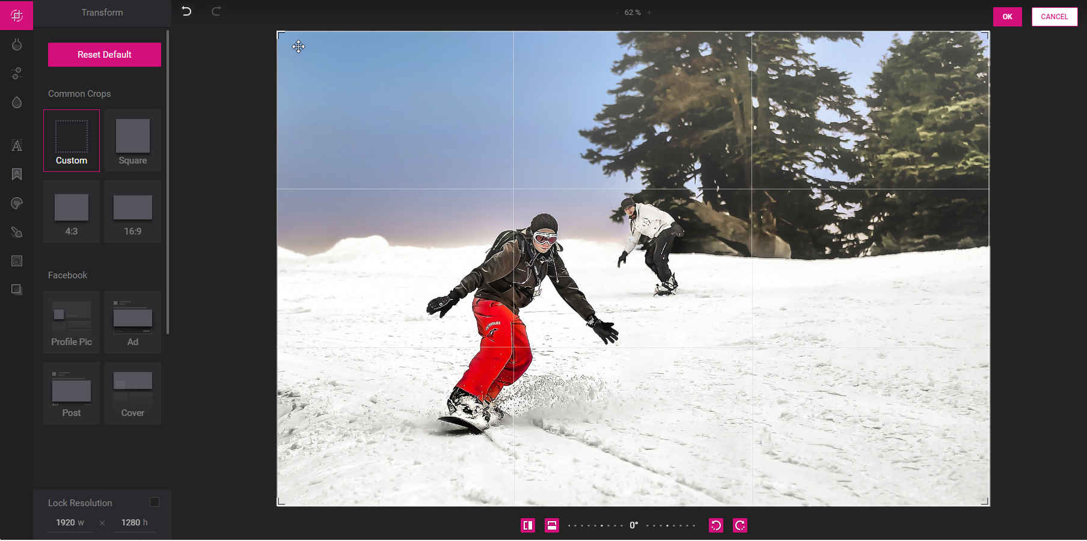Click the 1280 height input field

point(135,523)
